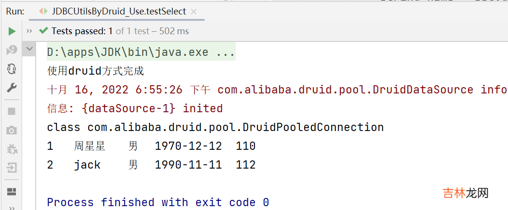Viewport: 508px width, 210px height.
Task: Click the D:\apps\JDK\bin\java.exe command line
Action: point(141,52)
